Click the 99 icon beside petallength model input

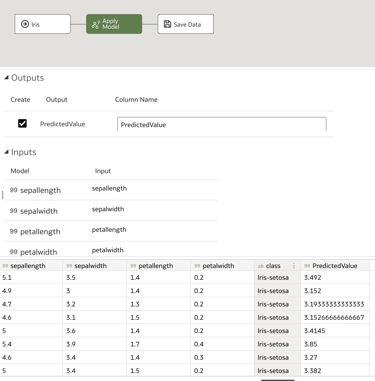(13, 232)
